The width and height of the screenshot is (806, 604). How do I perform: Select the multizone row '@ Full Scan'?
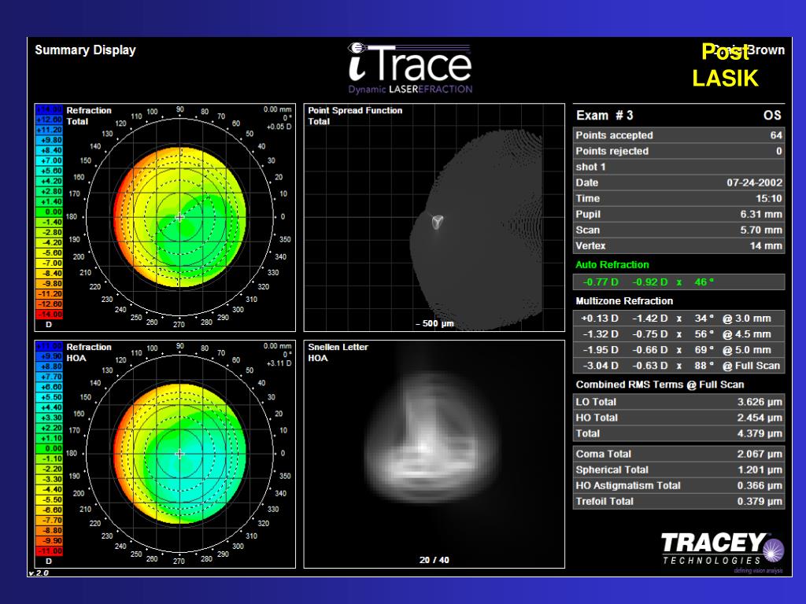coord(679,366)
